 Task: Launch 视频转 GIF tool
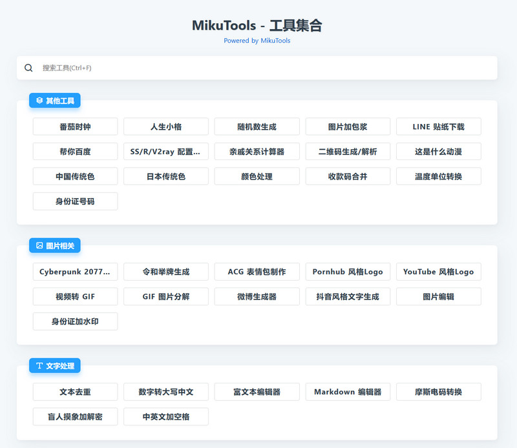(x=75, y=297)
